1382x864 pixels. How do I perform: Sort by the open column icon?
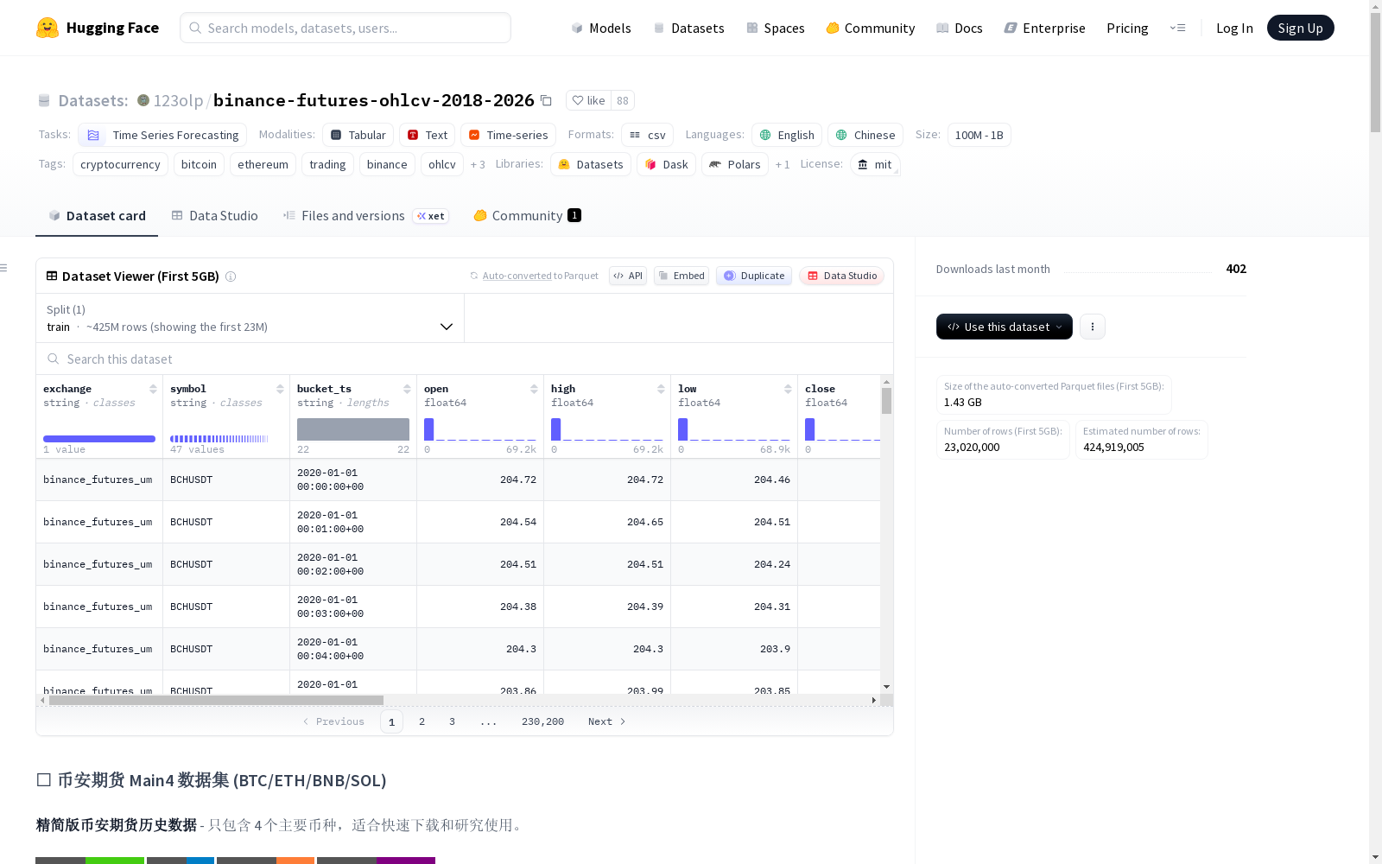click(x=534, y=389)
